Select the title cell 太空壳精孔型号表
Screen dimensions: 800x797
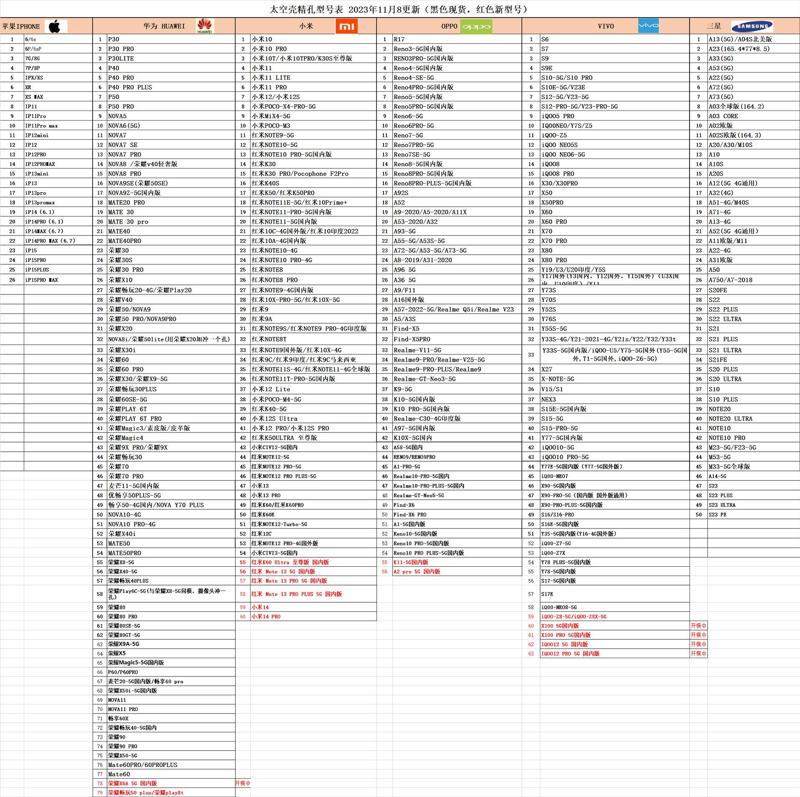[399, 9]
